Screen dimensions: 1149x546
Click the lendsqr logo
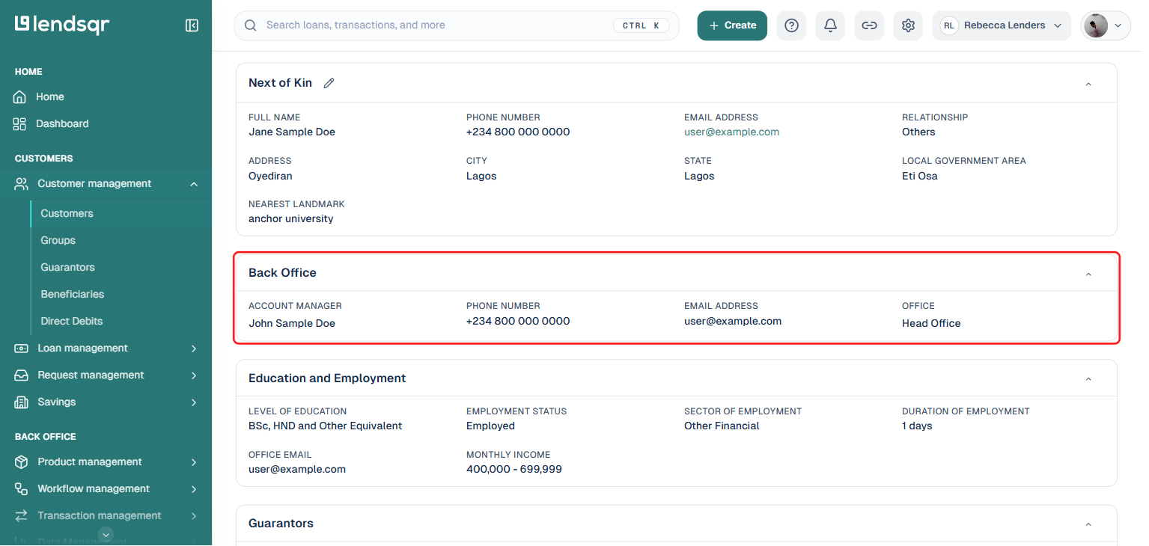[x=62, y=25]
